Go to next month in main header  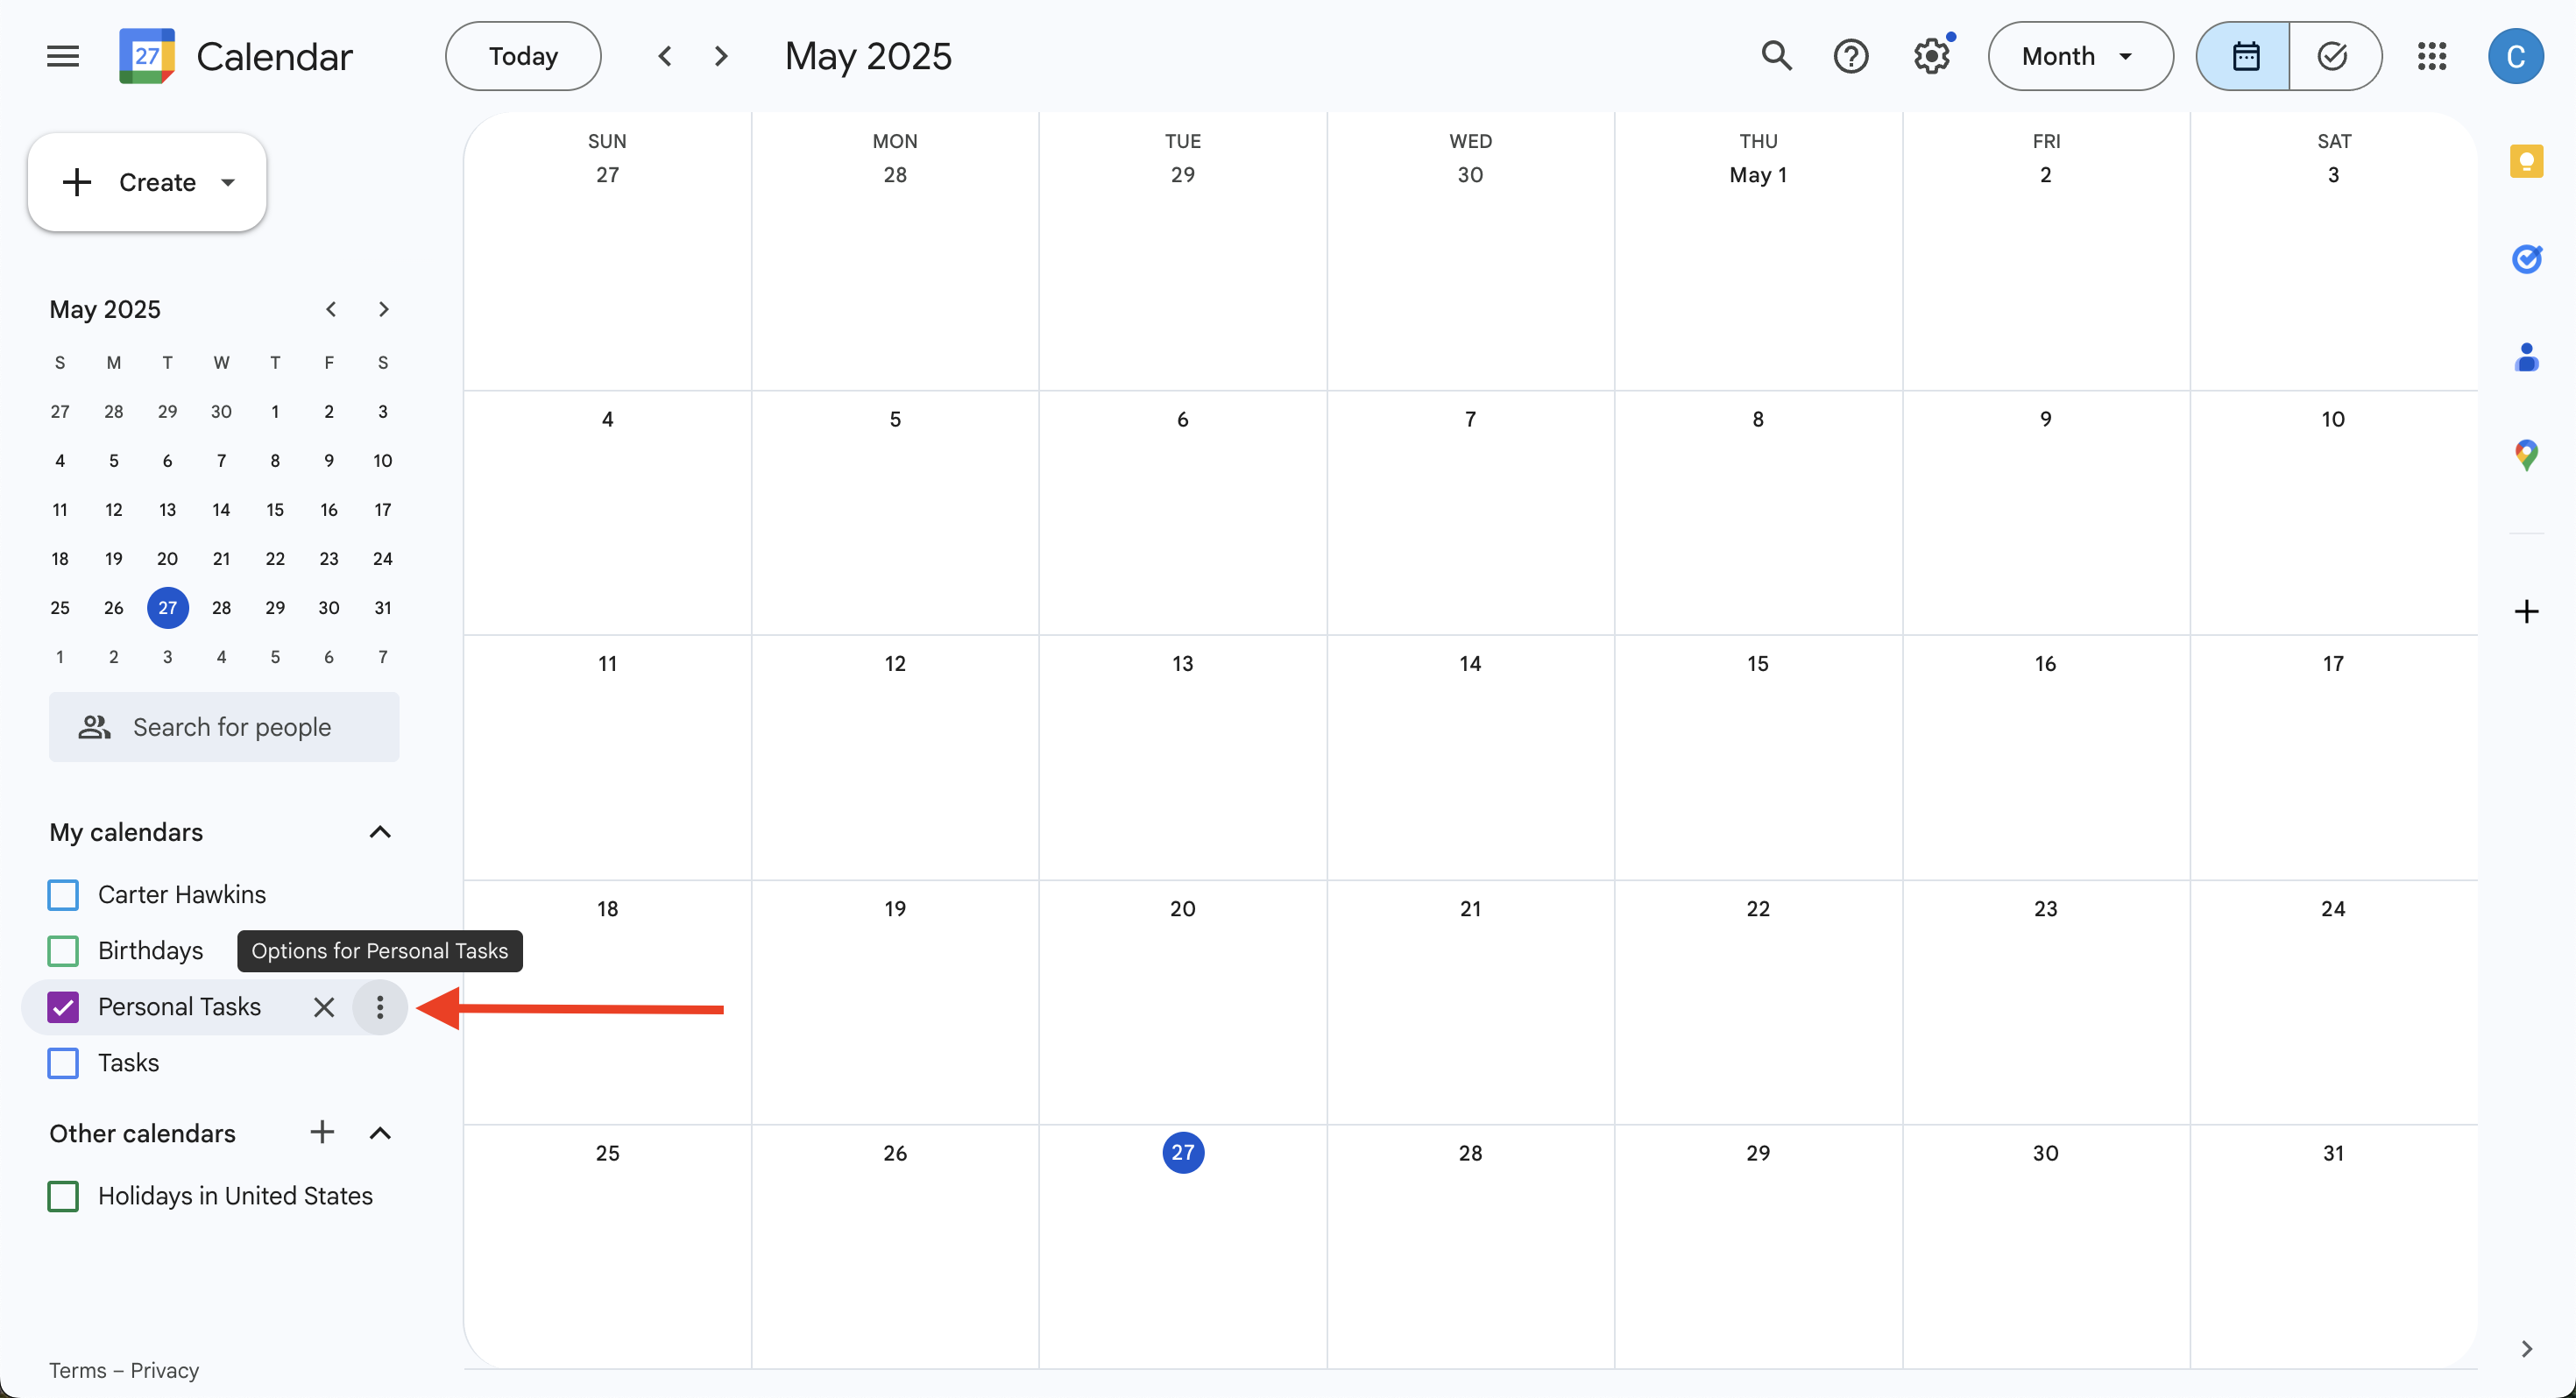[x=721, y=56]
